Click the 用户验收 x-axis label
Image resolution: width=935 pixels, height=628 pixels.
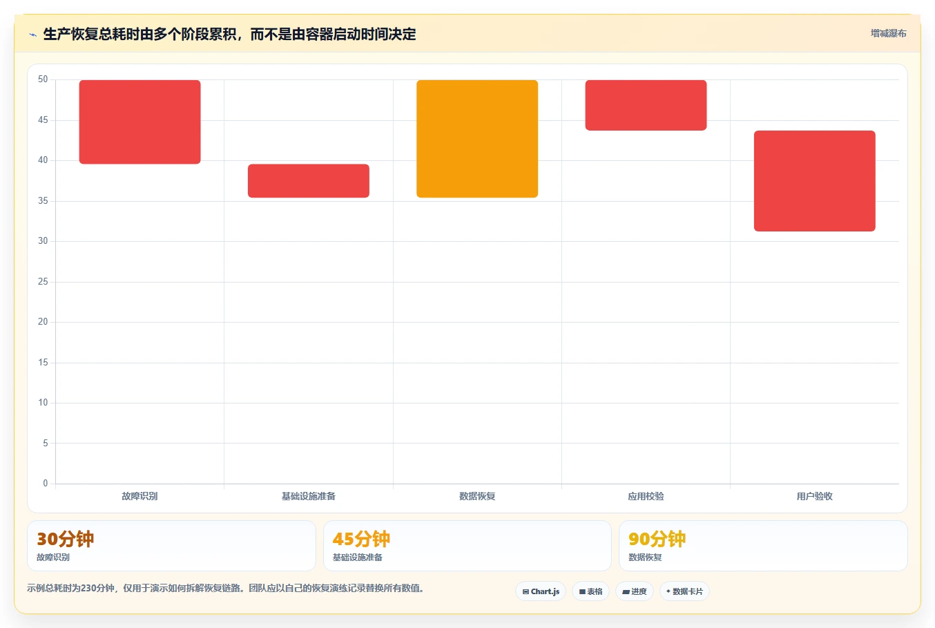(815, 496)
